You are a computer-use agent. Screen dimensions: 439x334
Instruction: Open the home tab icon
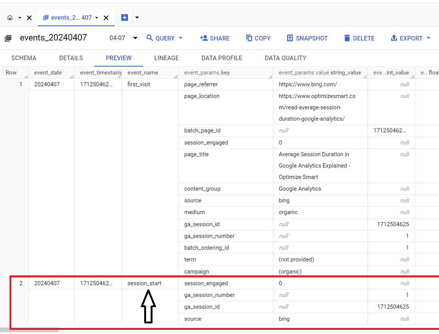(x=10, y=18)
